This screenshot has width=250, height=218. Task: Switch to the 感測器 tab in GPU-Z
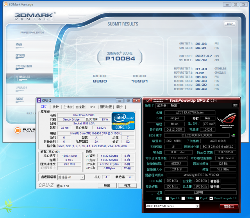click(x=162, y=106)
